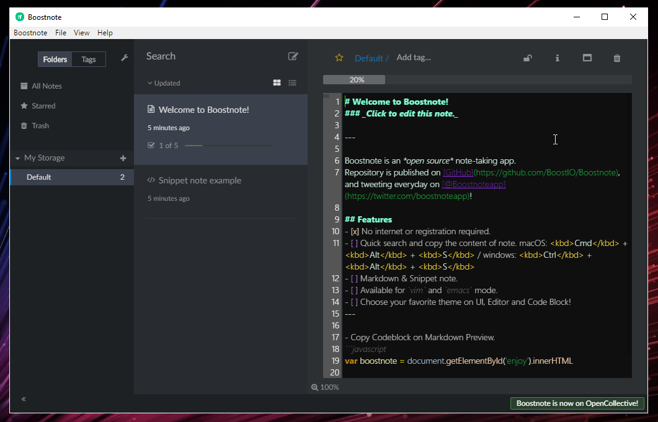
Task: Click the note count 2 beside Default
Action: coord(122,177)
